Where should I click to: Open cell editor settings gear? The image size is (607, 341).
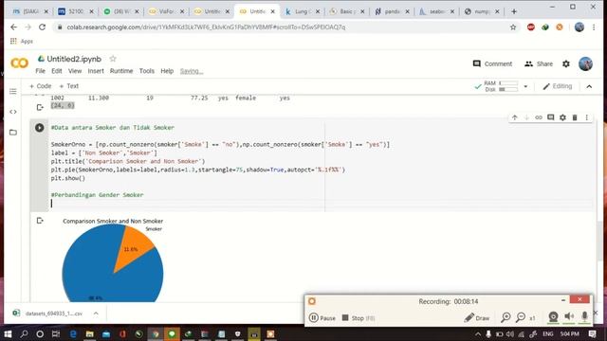click(x=562, y=117)
